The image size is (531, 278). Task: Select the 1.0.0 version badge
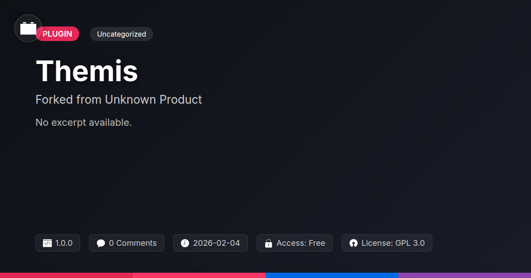pos(58,243)
